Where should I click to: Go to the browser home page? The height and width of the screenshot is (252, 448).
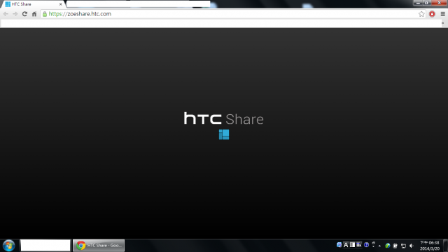pyautogui.click(x=34, y=14)
